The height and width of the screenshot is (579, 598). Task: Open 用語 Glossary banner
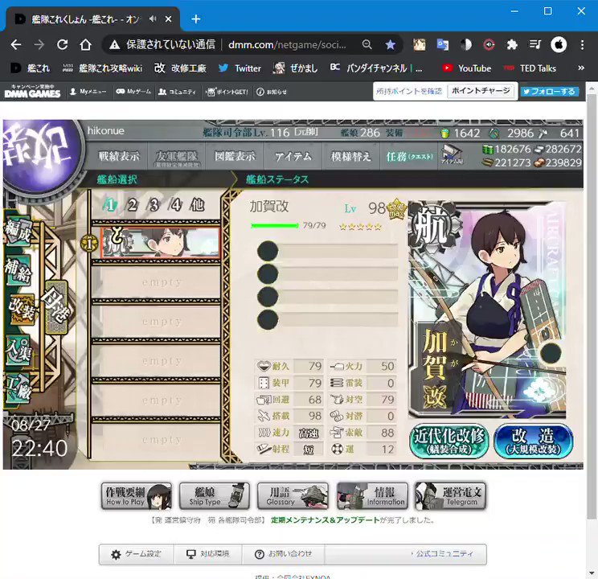293,496
